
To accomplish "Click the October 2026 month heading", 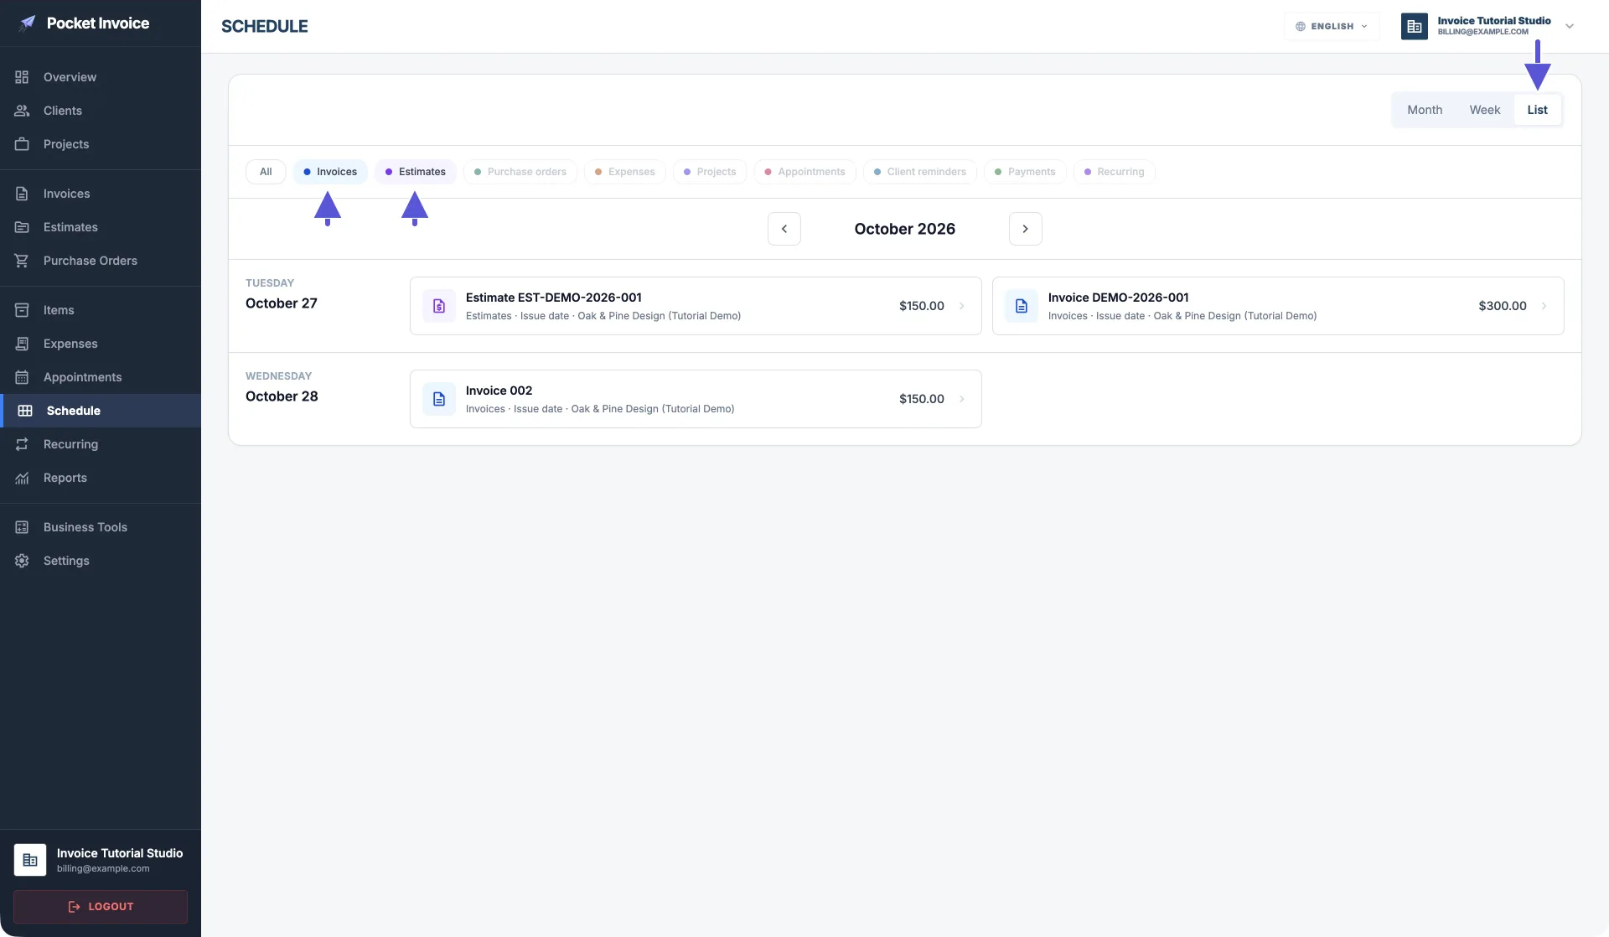I will tap(905, 229).
